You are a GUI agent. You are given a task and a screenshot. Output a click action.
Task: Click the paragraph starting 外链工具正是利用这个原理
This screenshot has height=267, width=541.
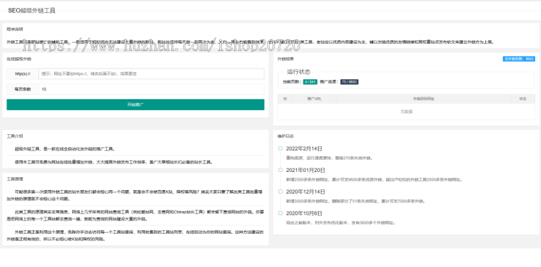point(135,235)
